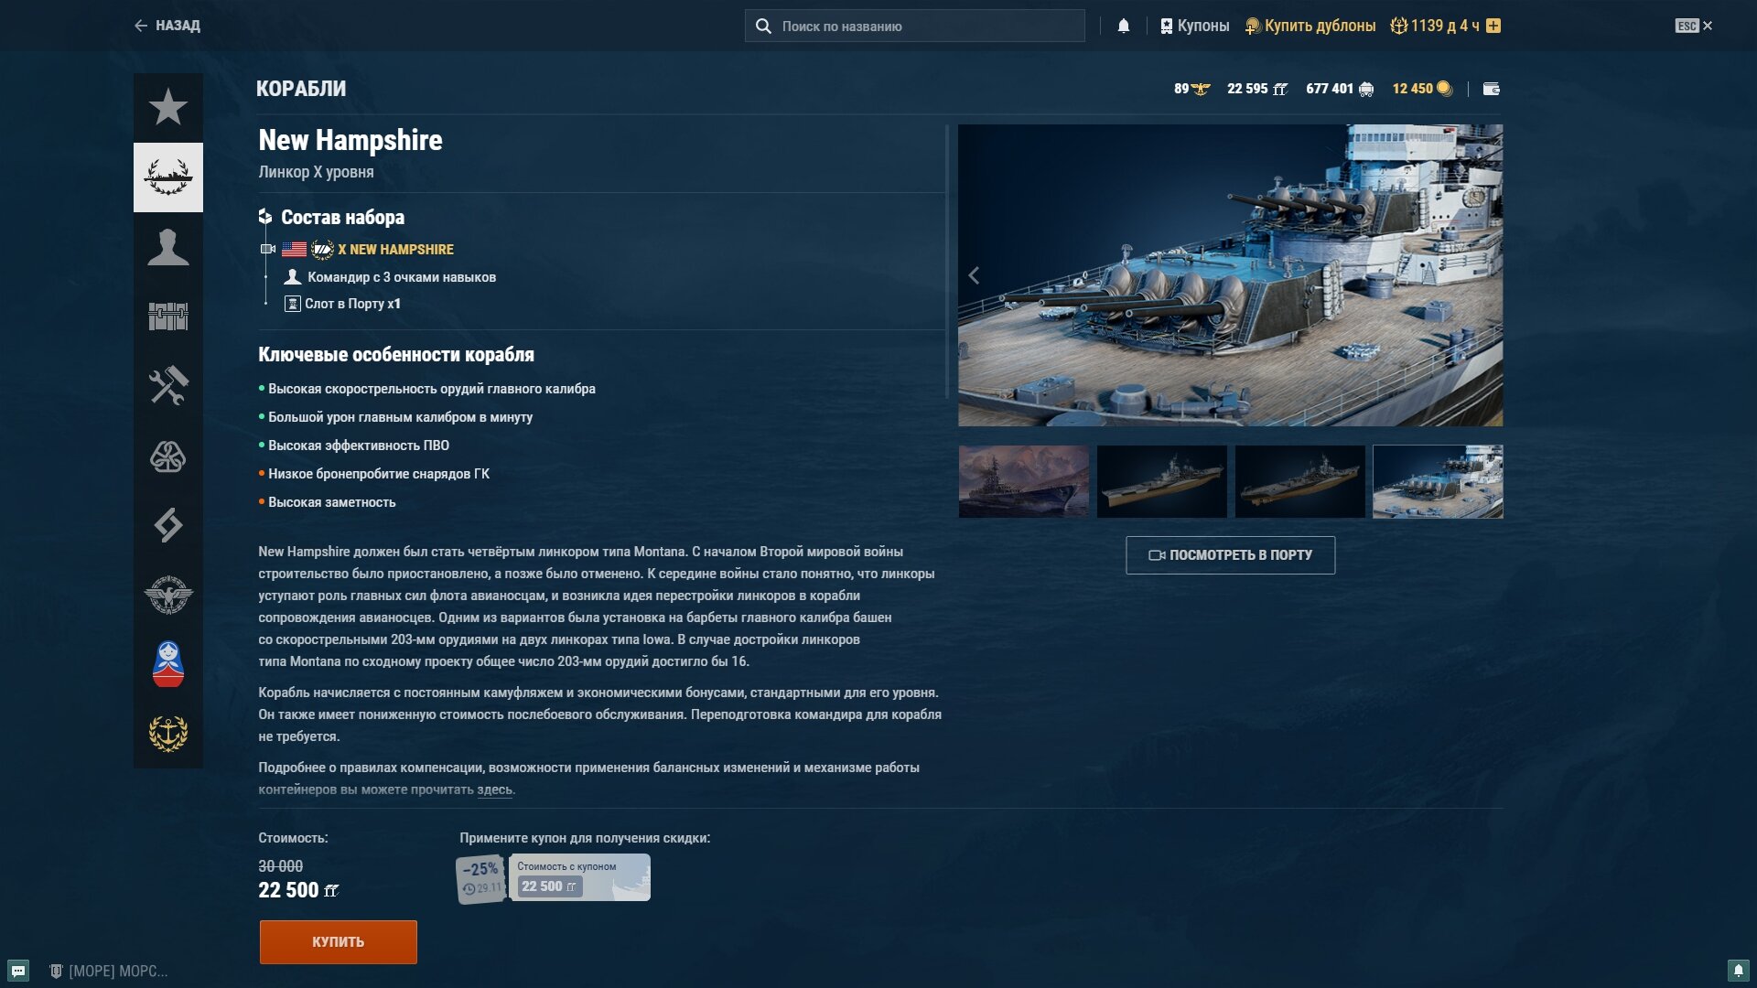
Task: Click ПОСМОТРЕТЬ В ПОРТУ button
Action: coord(1230,555)
